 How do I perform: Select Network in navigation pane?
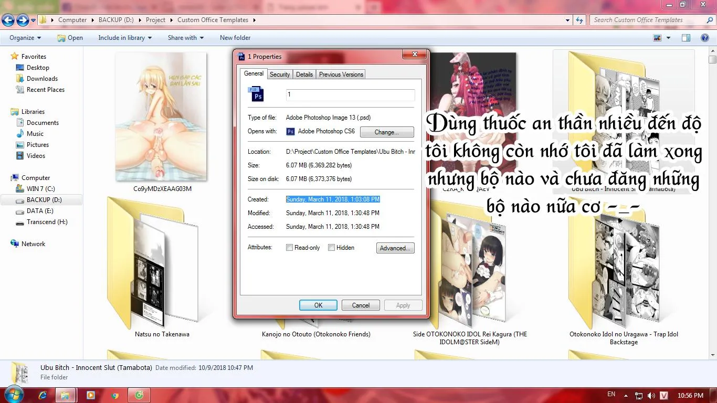tap(33, 244)
